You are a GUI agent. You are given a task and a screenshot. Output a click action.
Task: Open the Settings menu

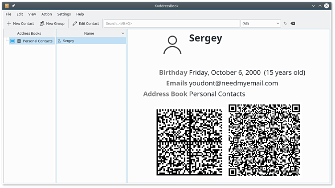(x=64, y=14)
